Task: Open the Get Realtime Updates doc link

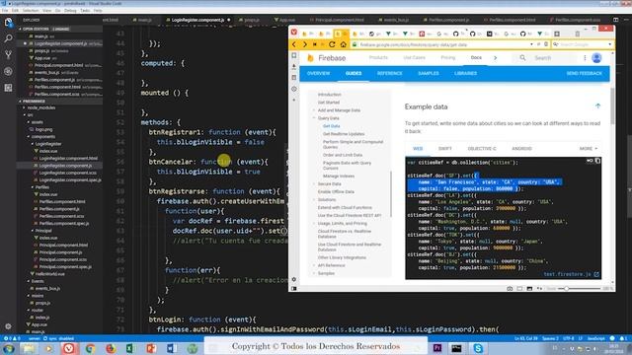Action: pos(344,134)
